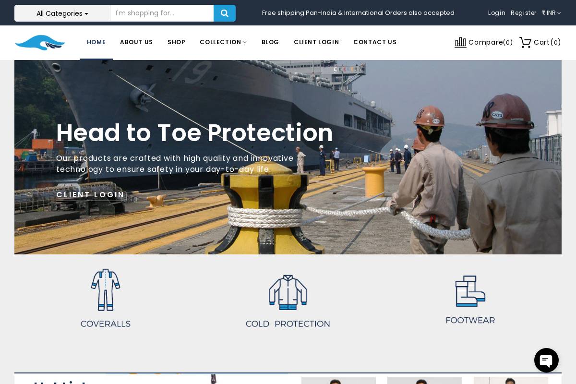Click the shopping search input field

pyautogui.click(x=162, y=13)
